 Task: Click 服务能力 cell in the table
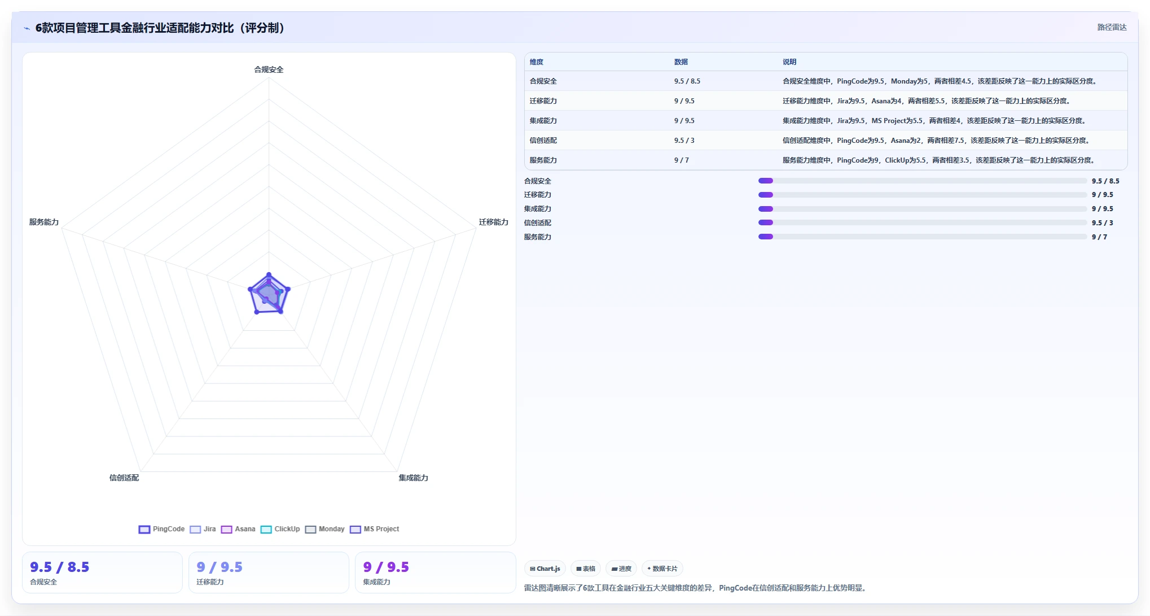[543, 160]
